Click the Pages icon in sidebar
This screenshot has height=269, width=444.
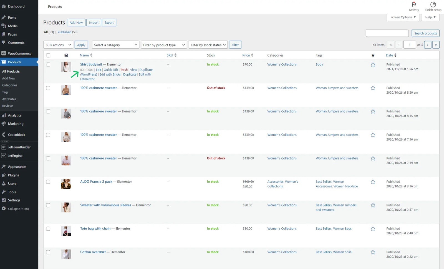coord(4,34)
